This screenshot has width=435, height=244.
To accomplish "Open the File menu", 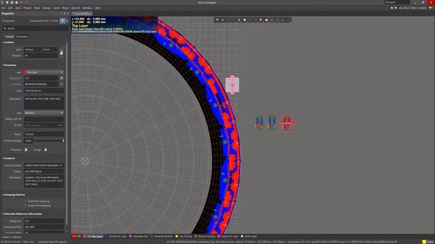I will (3, 8).
